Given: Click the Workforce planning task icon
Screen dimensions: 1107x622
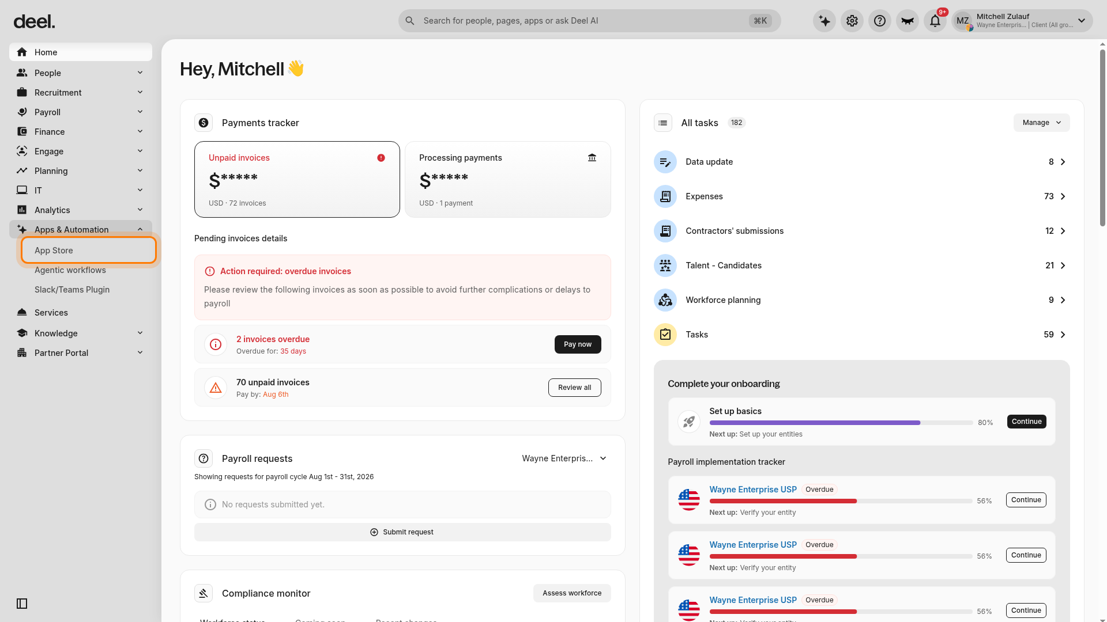Looking at the screenshot, I should click(x=665, y=300).
